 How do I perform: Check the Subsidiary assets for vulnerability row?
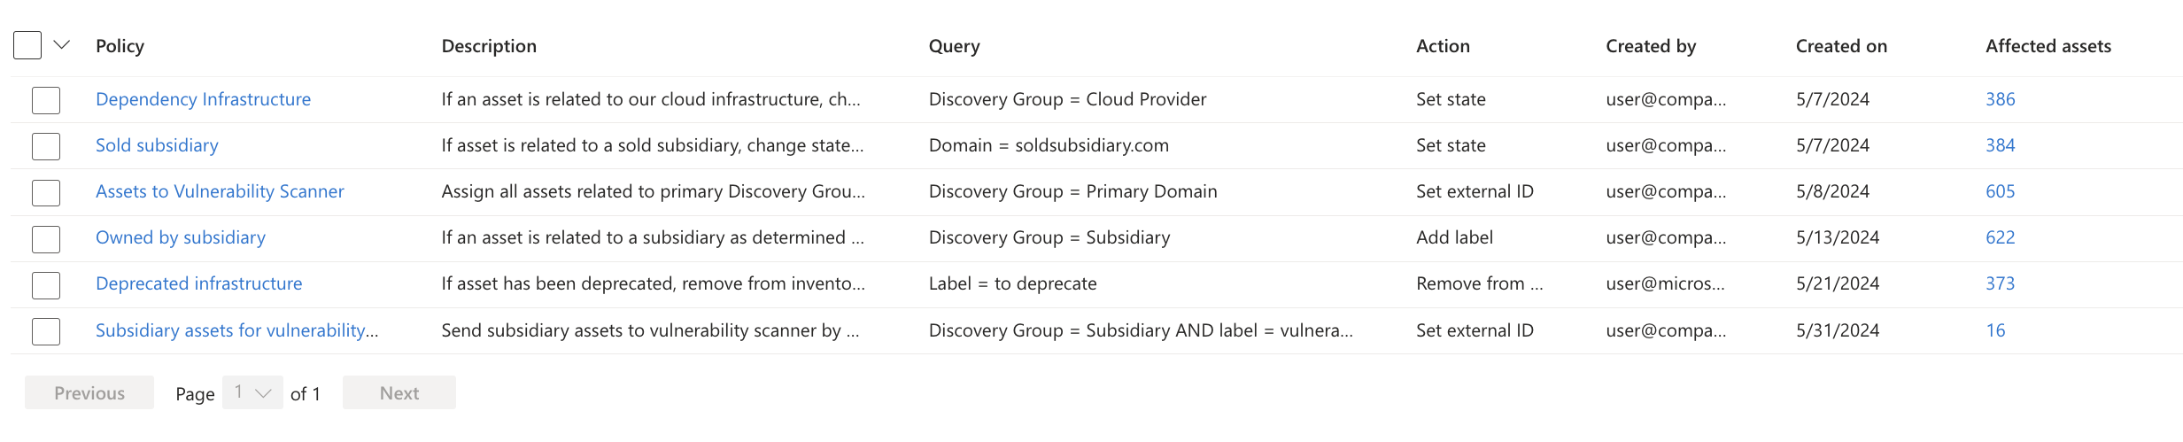(x=46, y=331)
